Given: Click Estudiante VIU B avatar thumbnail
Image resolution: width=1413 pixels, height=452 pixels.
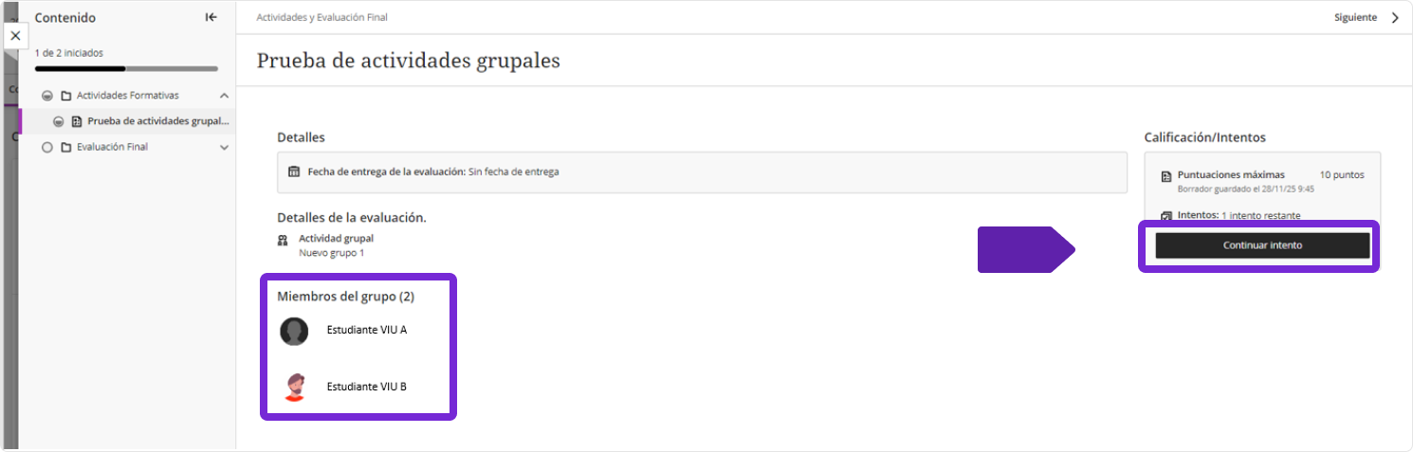Looking at the screenshot, I should click(x=294, y=387).
